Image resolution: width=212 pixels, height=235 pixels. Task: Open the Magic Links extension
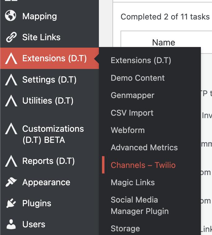coord(133,182)
